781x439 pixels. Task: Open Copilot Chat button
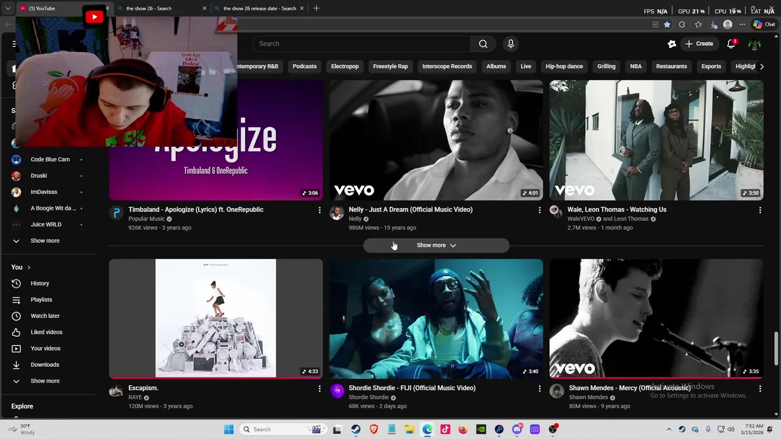coord(764,24)
